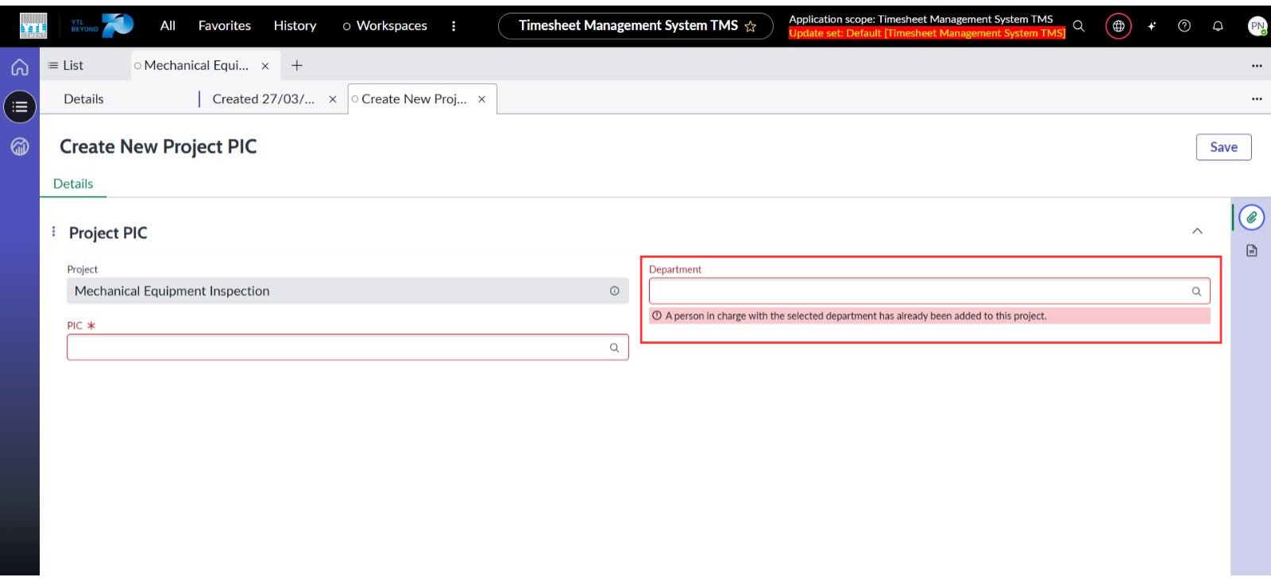Switch to the Created 27/03 sub-tab
The height and width of the screenshot is (581, 1271).
pyautogui.click(x=263, y=99)
